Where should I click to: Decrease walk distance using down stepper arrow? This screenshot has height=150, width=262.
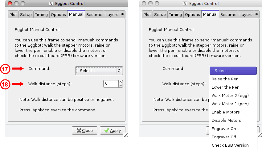pos(120,86)
